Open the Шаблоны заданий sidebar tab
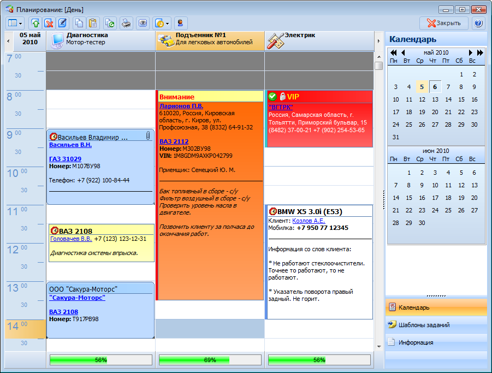Image resolution: width=492 pixels, height=373 pixels. click(436, 325)
